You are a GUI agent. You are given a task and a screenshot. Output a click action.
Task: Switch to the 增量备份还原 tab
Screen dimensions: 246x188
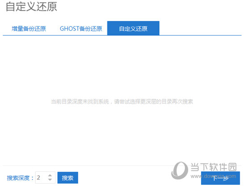pyautogui.click(x=29, y=29)
